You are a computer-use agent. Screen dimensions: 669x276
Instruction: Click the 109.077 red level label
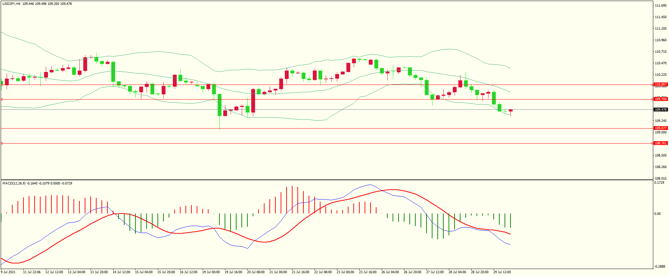(x=661, y=128)
